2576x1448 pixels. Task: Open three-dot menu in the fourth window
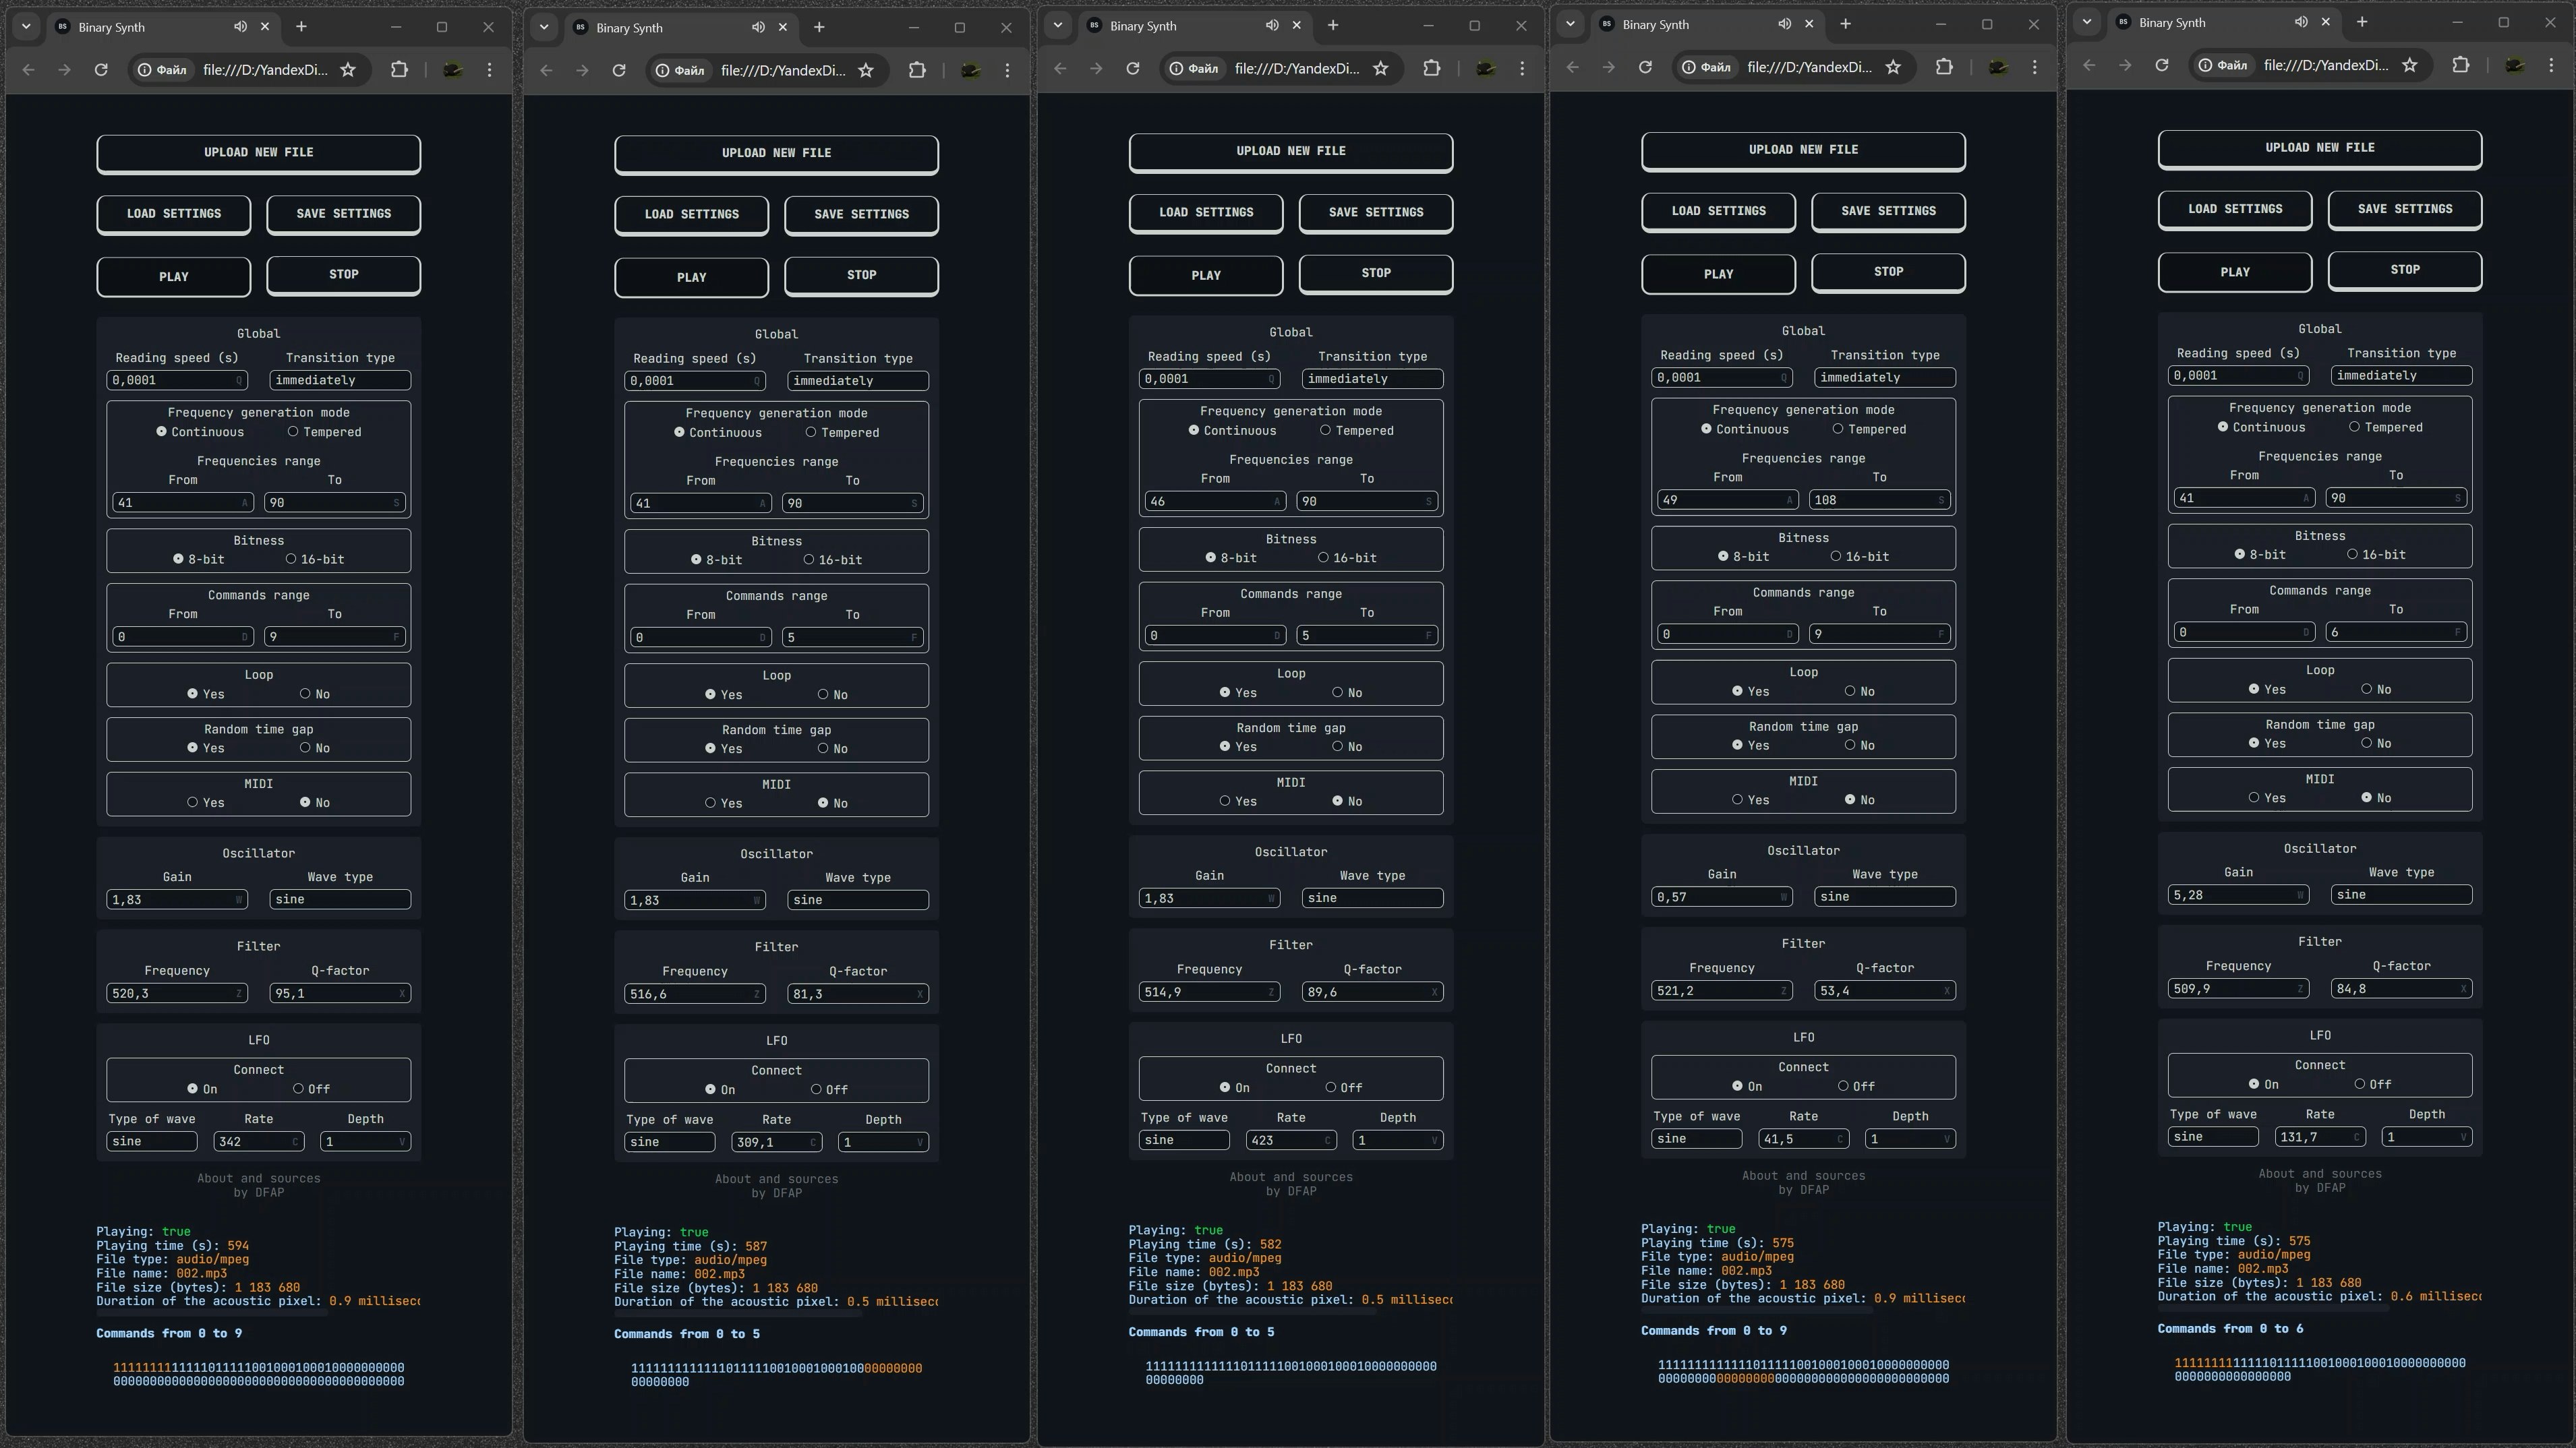pyautogui.click(x=2034, y=67)
